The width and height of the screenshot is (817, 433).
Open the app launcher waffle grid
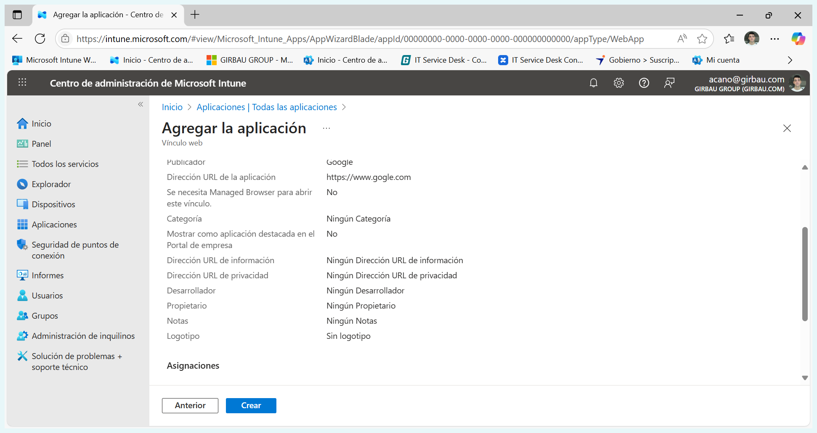22,82
